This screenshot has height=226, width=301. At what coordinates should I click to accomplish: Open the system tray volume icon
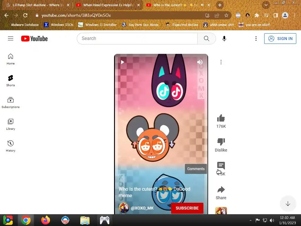pos(272,220)
